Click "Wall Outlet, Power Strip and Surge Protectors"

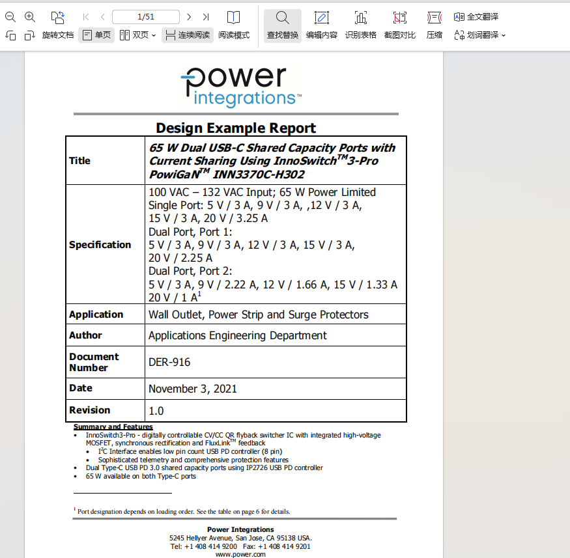coord(259,314)
